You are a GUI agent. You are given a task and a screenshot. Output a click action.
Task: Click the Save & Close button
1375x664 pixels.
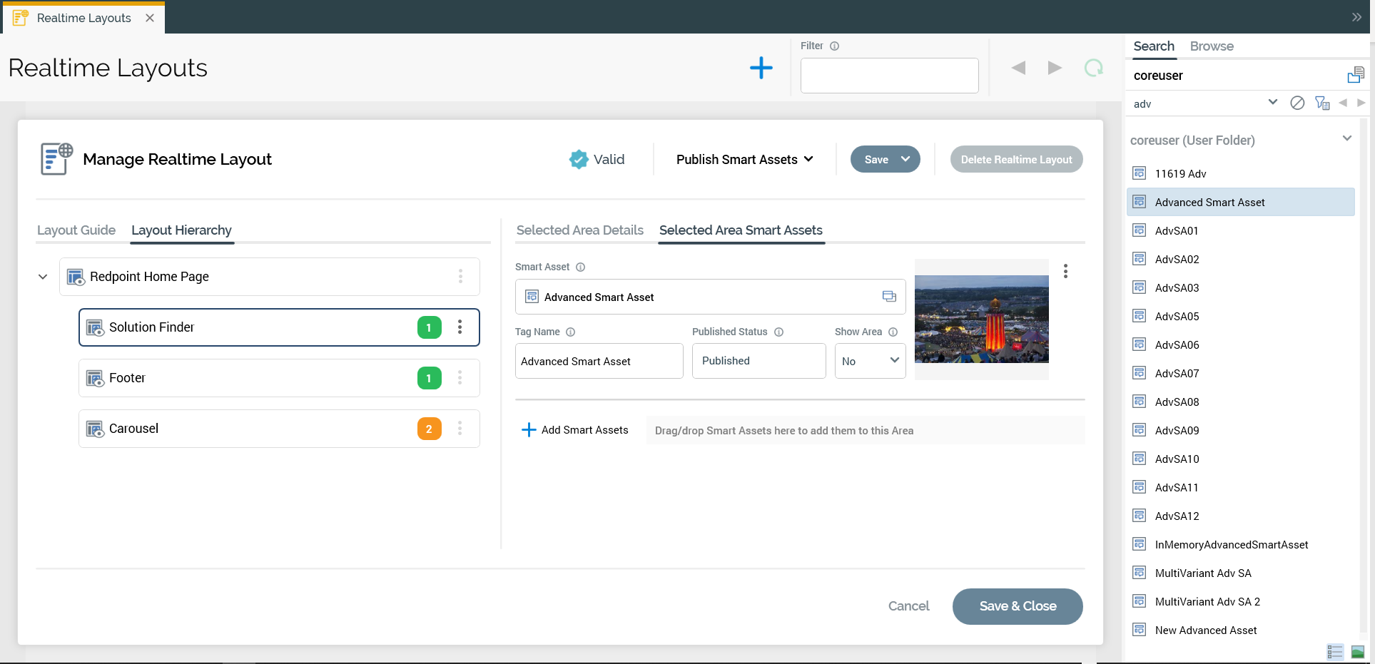(x=1017, y=606)
